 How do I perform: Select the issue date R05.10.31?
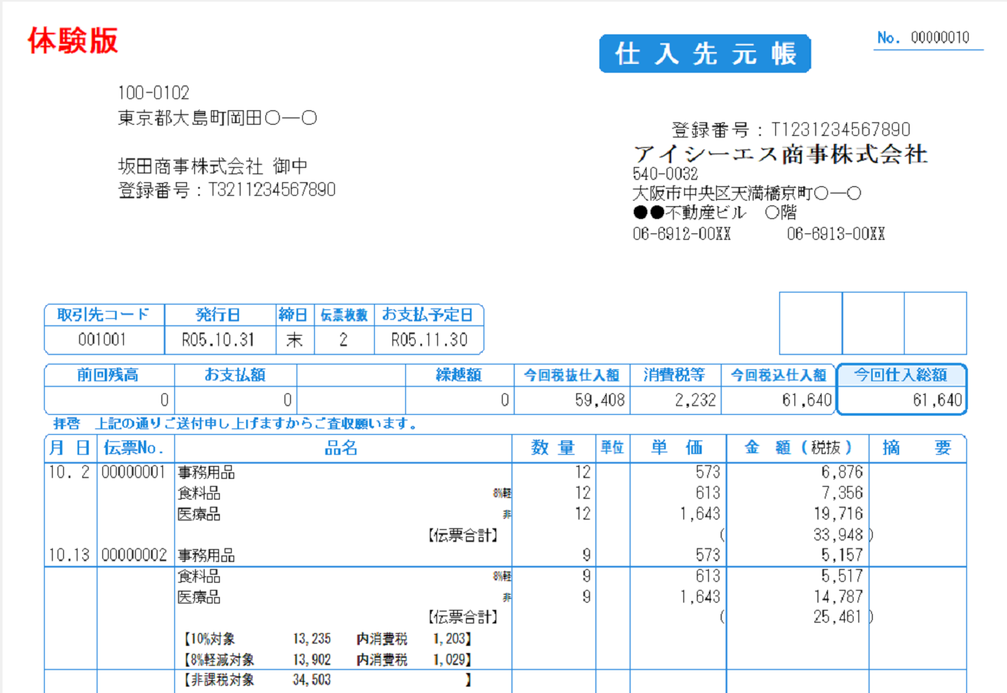(218, 340)
